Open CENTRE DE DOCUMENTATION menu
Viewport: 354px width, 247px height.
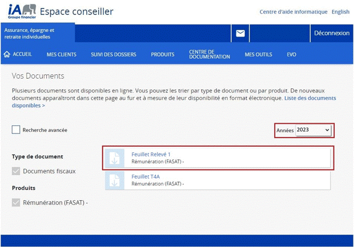click(210, 54)
